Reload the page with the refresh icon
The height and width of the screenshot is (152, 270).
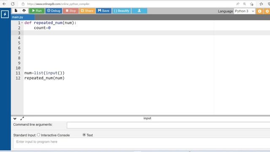[x=13, y=4]
